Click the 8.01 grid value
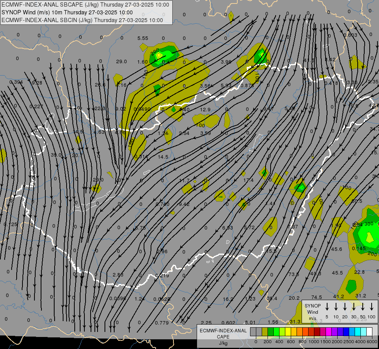The width and height of the screenshot is (379, 349). pos(250,322)
